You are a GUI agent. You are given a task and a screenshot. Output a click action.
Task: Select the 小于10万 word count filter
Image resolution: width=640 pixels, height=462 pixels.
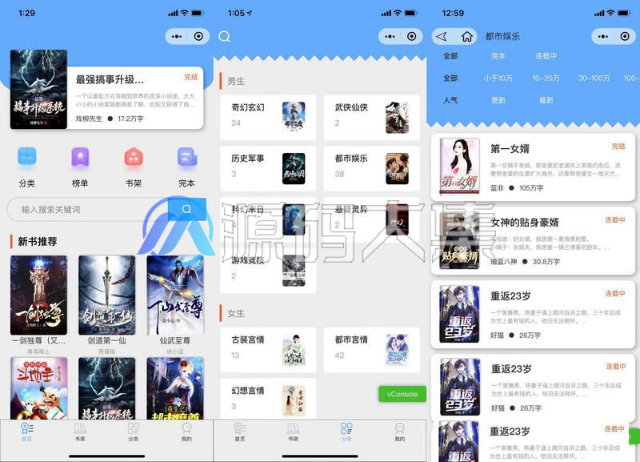pos(498,78)
